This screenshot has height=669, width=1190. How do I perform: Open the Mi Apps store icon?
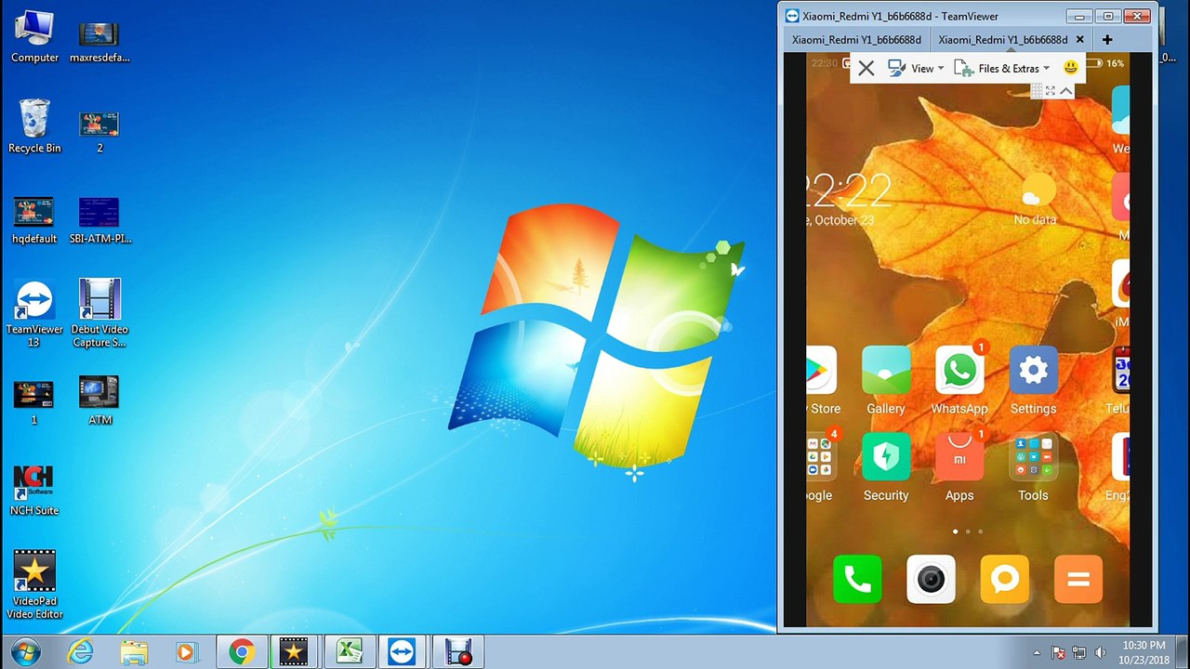(x=959, y=456)
